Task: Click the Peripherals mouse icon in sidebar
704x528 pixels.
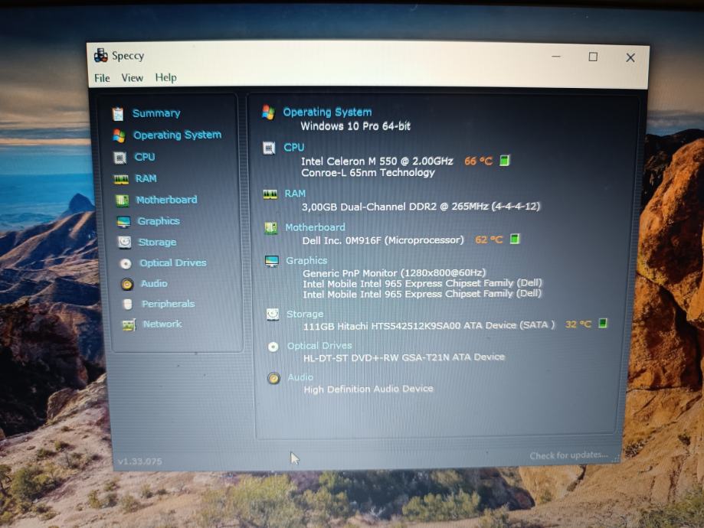Action: point(128,304)
